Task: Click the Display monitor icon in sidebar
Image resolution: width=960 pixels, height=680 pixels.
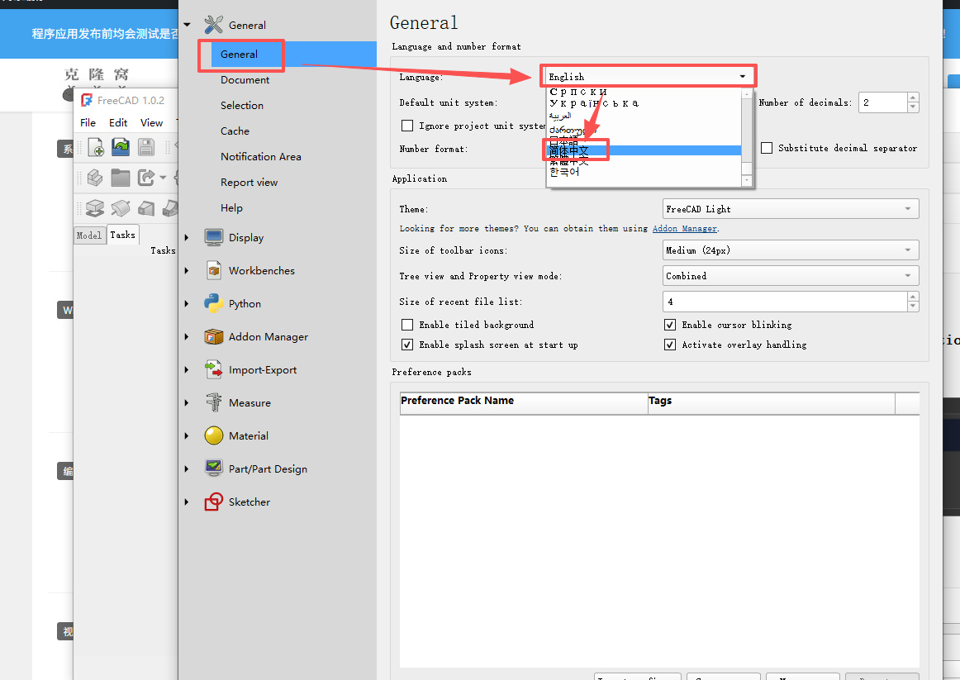Action: [214, 237]
